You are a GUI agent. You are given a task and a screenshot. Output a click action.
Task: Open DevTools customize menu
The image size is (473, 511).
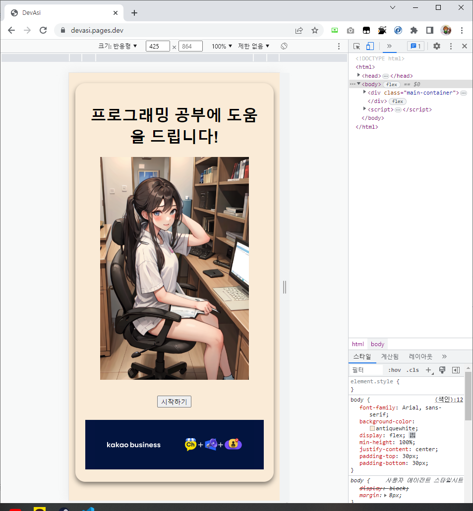pos(451,46)
